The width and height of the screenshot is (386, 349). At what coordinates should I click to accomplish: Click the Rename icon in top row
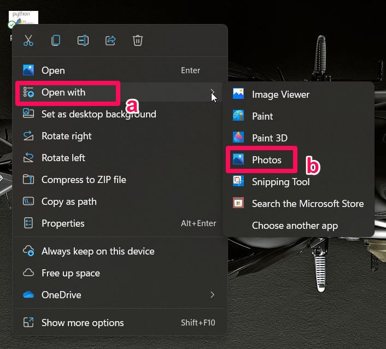[x=83, y=40]
